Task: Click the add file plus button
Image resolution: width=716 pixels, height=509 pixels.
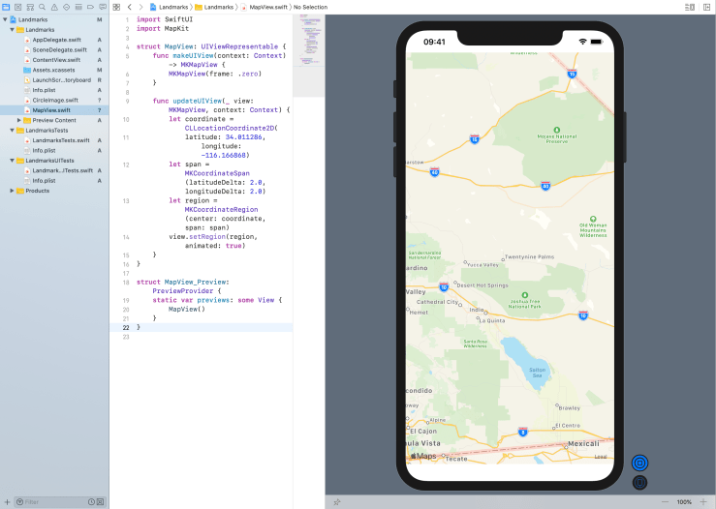Action: [8, 502]
